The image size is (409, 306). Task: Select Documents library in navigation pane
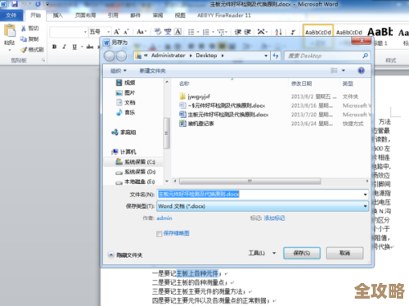coord(125,102)
